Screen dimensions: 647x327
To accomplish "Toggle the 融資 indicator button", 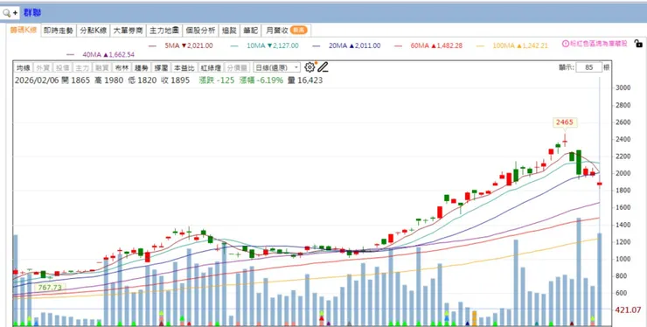I will [101, 67].
